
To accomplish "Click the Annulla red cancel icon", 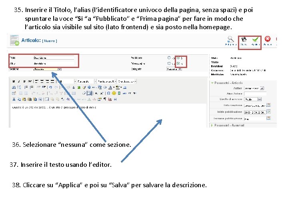I will coord(268,39).
